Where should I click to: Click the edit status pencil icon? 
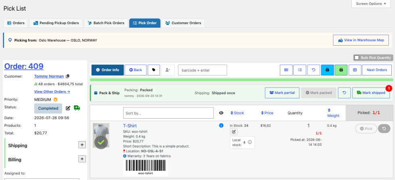pyautogui.click(x=68, y=108)
